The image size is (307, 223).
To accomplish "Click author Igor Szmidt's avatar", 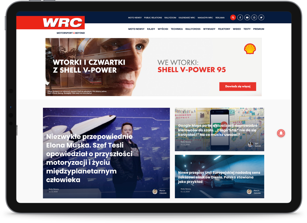I will [x=250, y=145].
